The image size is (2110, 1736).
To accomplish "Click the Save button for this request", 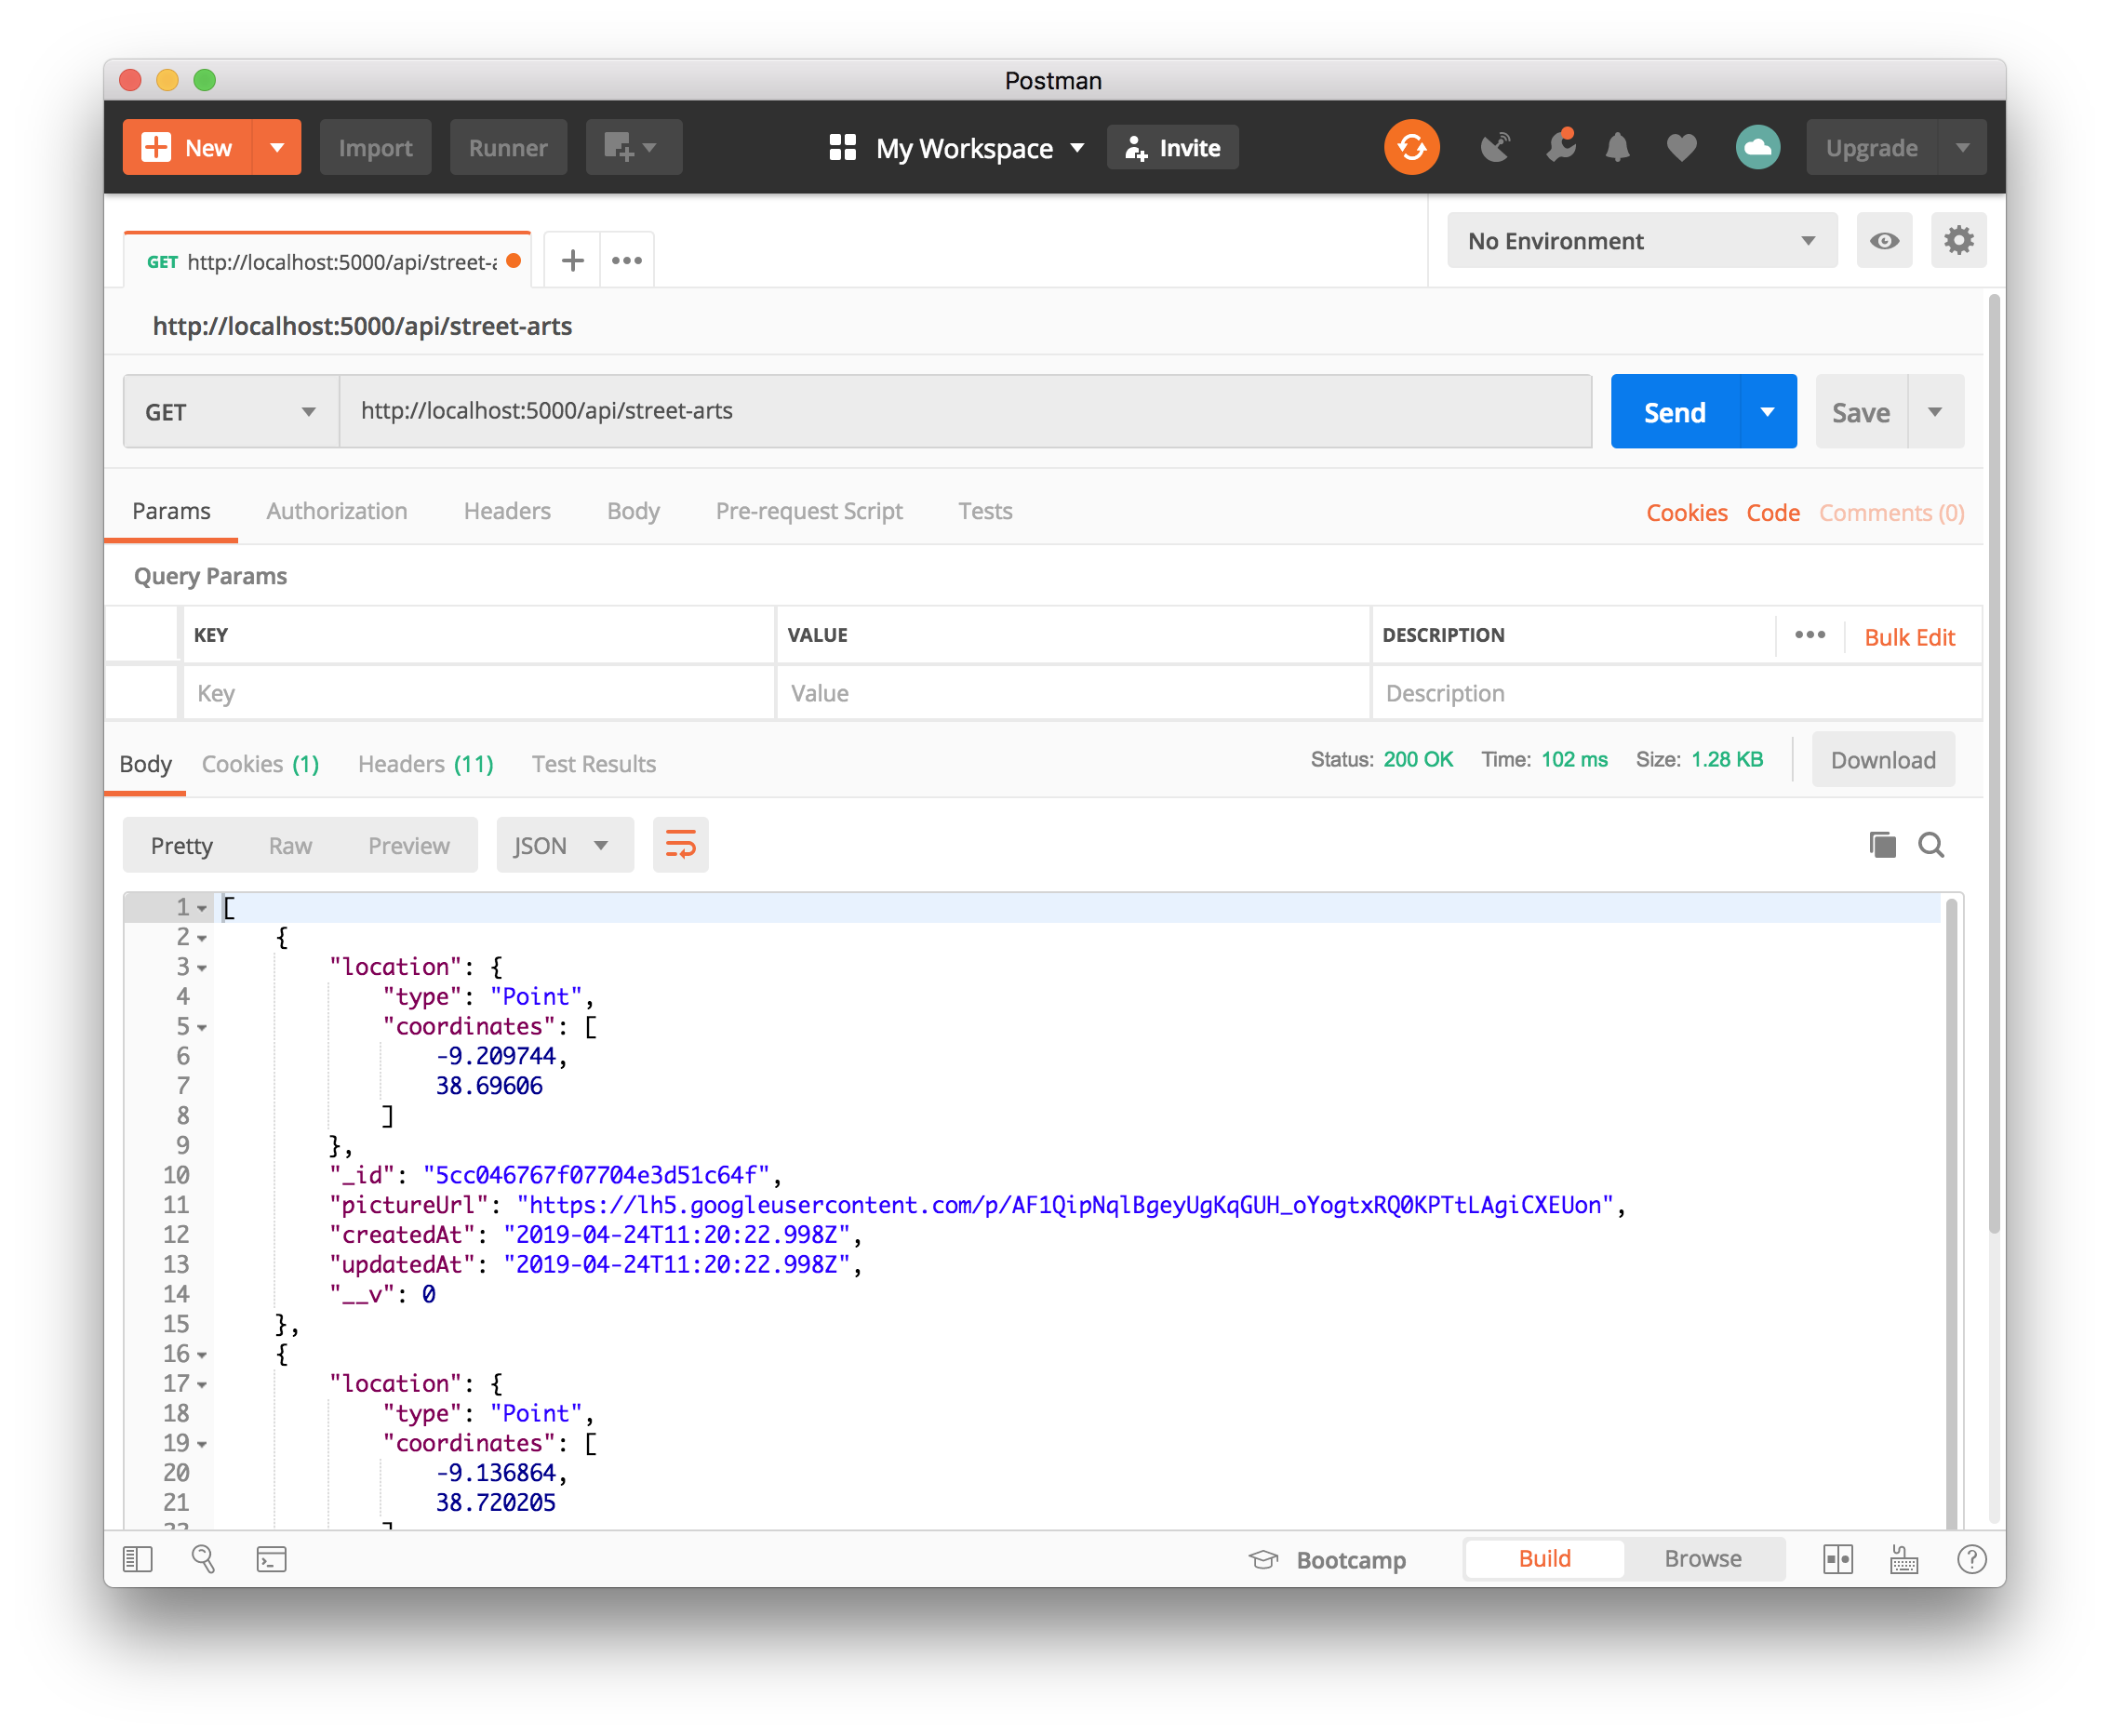I will click(x=1862, y=411).
